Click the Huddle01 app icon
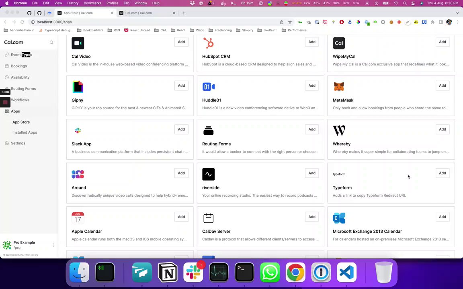This screenshot has height=289, width=463. (x=208, y=87)
